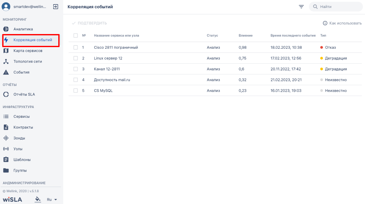365x204 pixels.
Task: Check the Доступность mail.ru row checkbox
Action: [x=76, y=80]
